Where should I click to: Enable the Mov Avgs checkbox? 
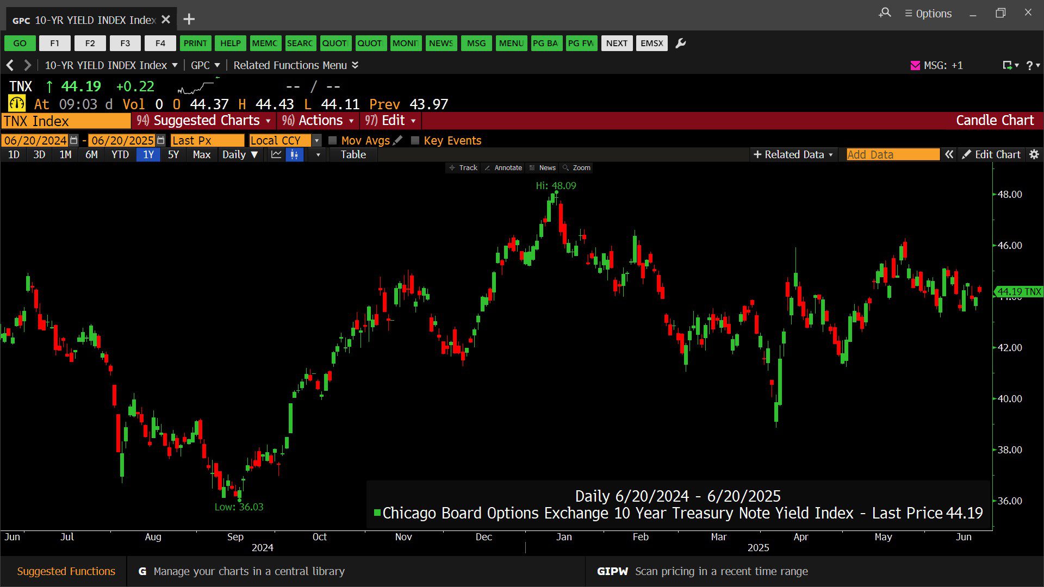[x=333, y=140]
